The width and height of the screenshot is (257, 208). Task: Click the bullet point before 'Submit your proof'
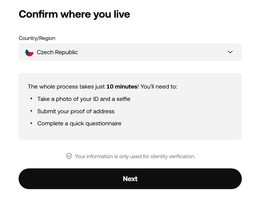pyautogui.click(x=31, y=111)
